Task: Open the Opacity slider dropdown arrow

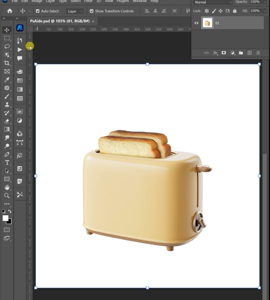Action: 265,2
